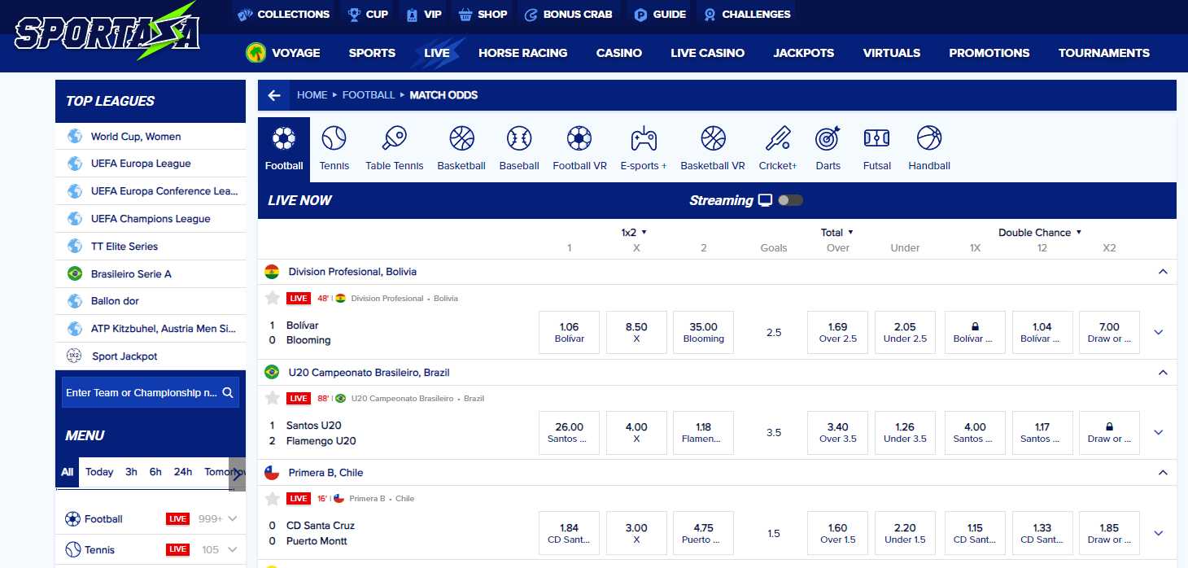1188x568 pixels.
Task: Click the HOME breadcrumb link
Action: 312,94
